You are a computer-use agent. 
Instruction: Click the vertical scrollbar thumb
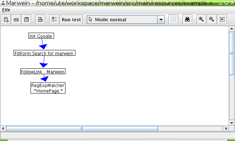pyautogui.click(x=232, y=53)
